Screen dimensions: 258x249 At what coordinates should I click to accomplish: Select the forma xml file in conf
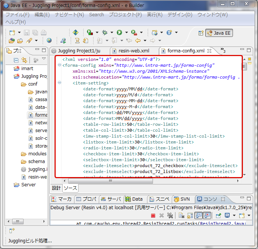(x=38, y=115)
